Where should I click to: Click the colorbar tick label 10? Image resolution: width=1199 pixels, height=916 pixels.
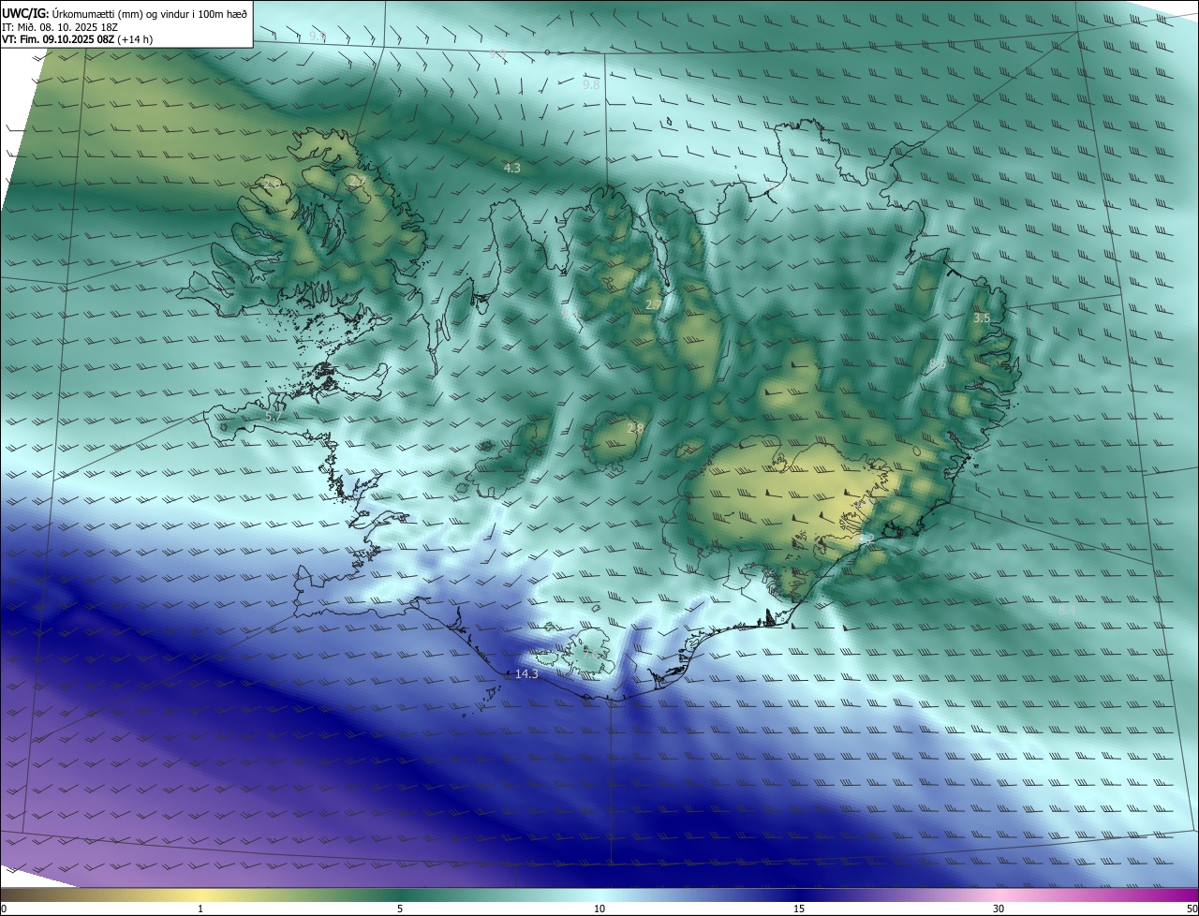pos(599,909)
